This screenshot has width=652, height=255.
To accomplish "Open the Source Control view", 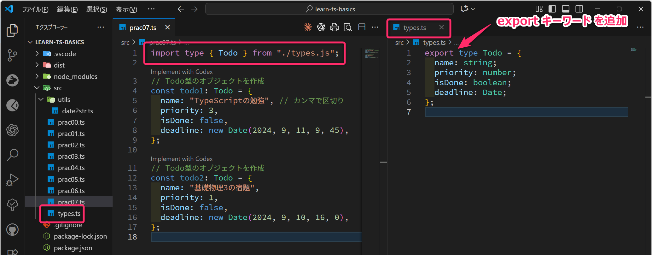I will [12, 55].
